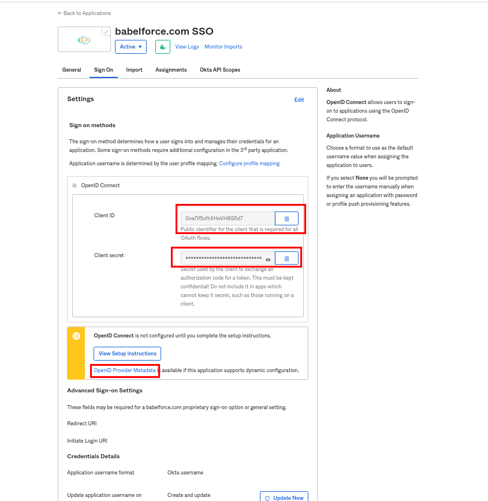488x501 pixels.
Task: Click the 'Okta username' value
Action: (185, 473)
